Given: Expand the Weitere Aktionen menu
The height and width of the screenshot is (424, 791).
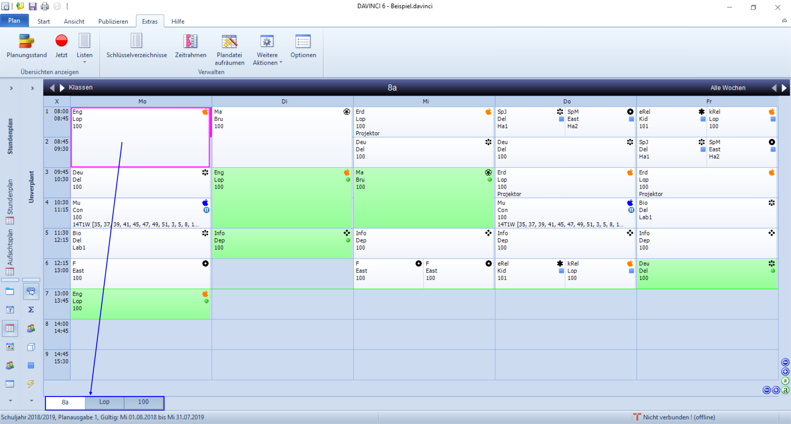Looking at the screenshot, I should [x=267, y=50].
